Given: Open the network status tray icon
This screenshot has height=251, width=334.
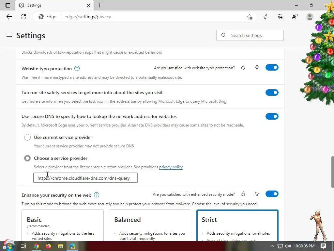Looking at the screenshot, I should pos(280,246).
